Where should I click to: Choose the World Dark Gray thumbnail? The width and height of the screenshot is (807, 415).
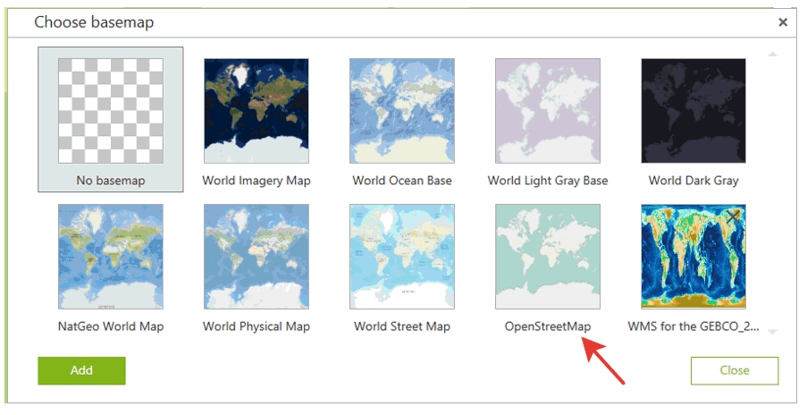point(694,111)
